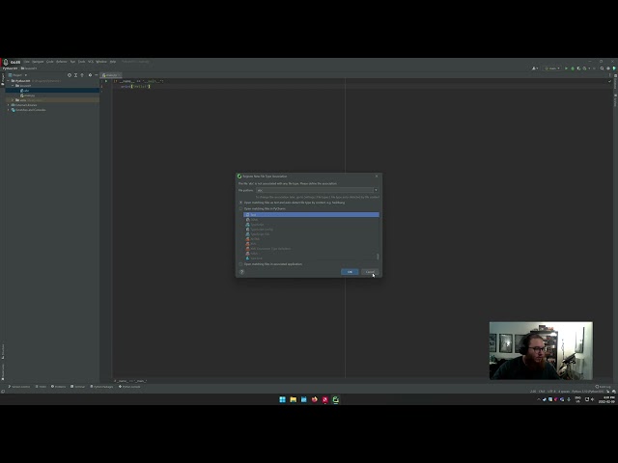Cancel the file type association dialog
This screenshot has height=463, width=618.
370,272
